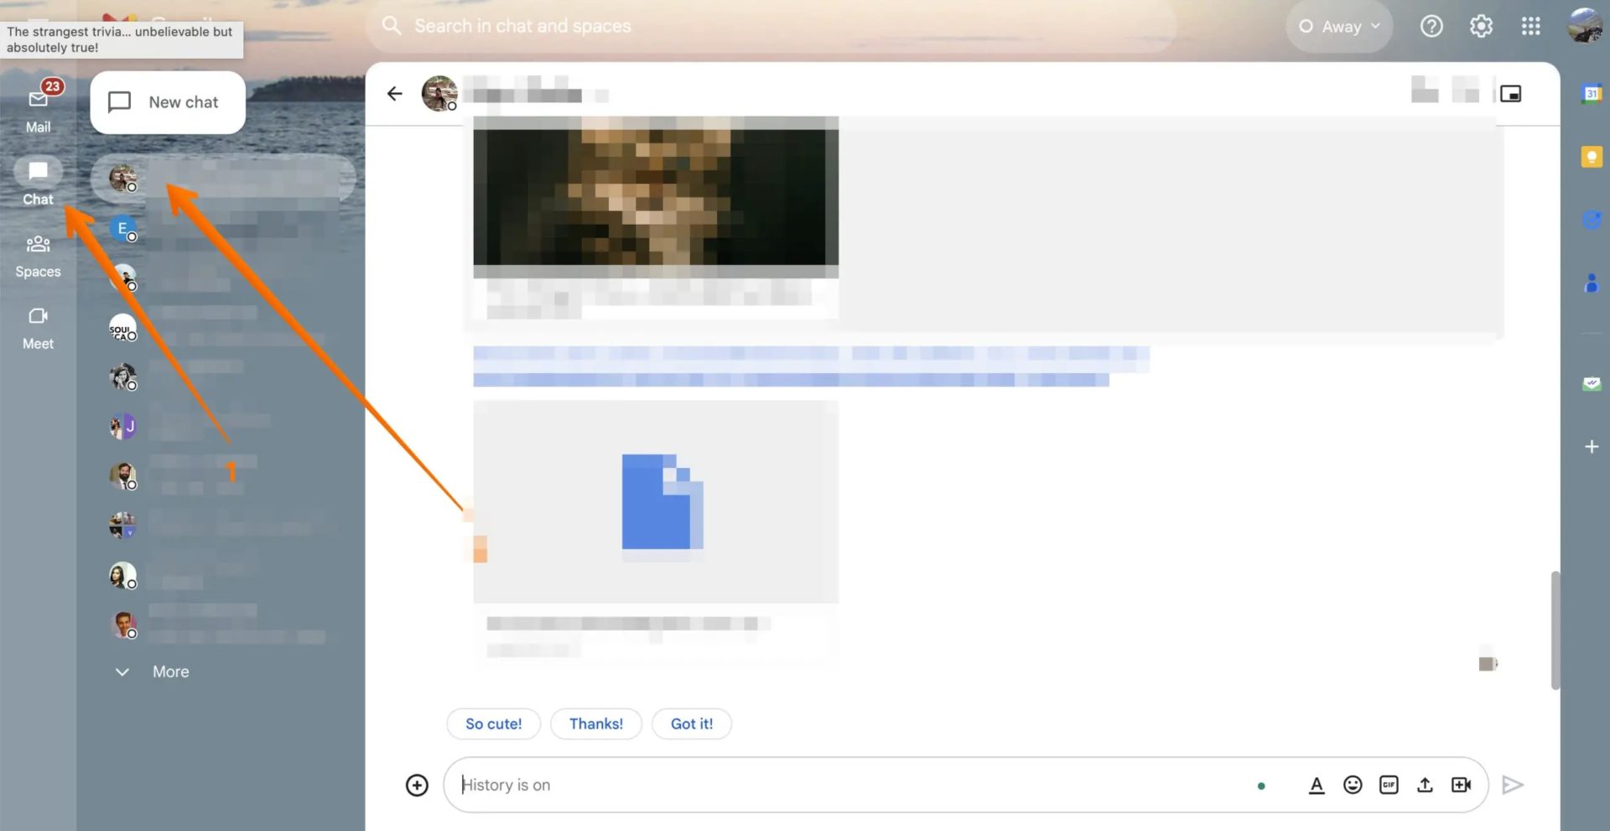Start a New chat
The width and height of the screenshot is (1610, 831).
click(167, 102)
